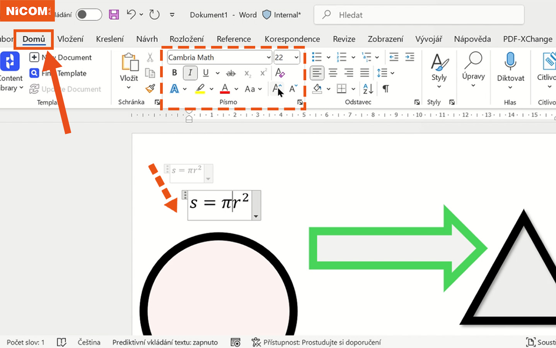The image size is (556, 348).
Task: Open the Cambria Math font dropdown
Action: (x=268, y=57)
